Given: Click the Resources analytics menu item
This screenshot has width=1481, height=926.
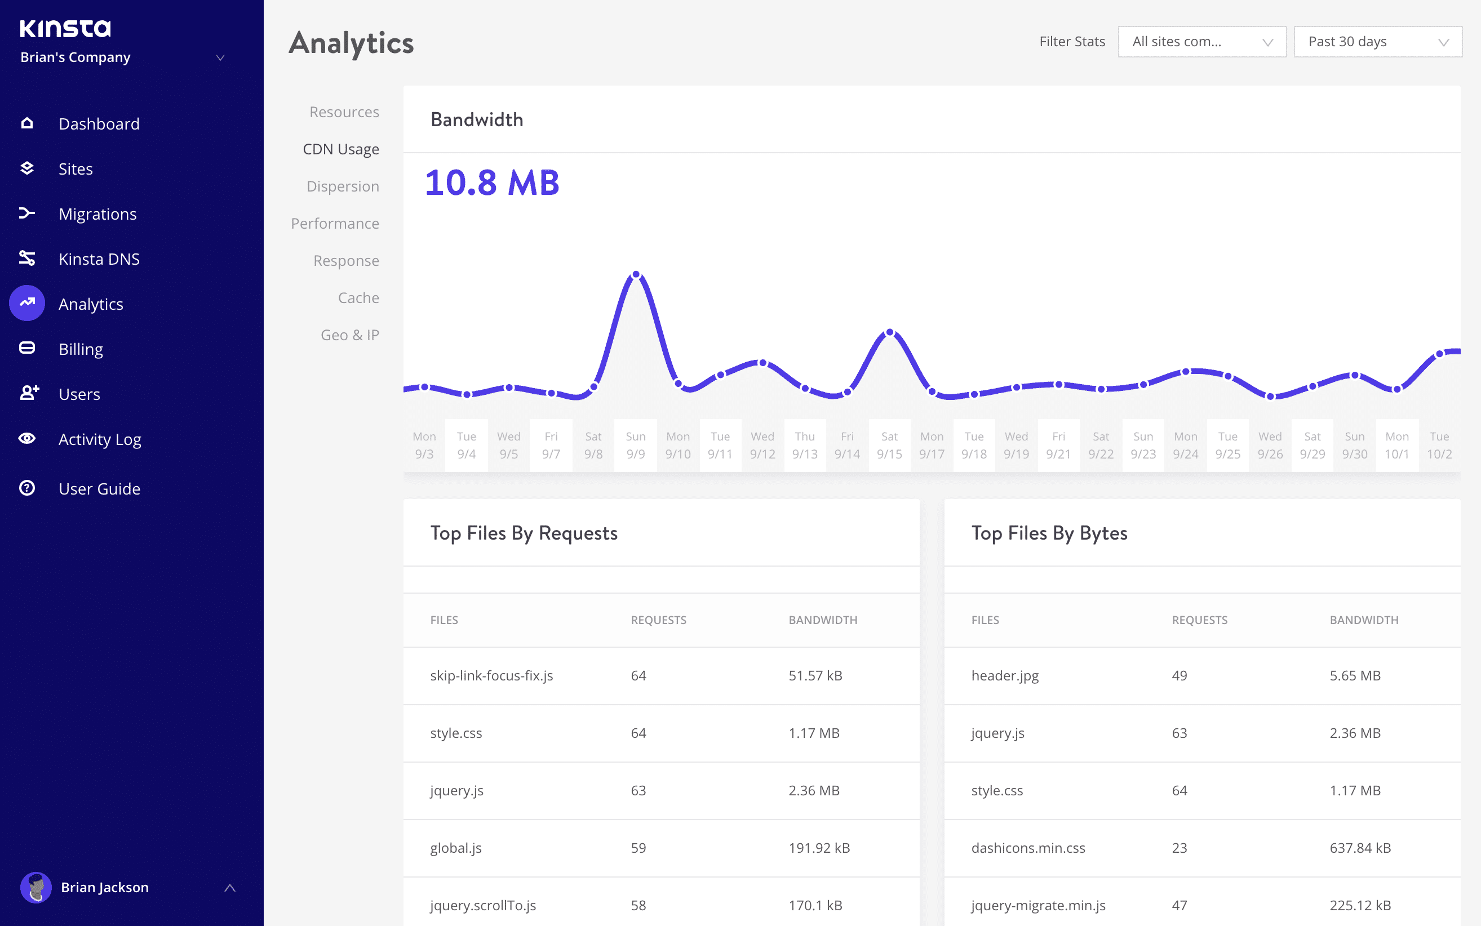Looking at the screenshot, I should click(345, 111).
